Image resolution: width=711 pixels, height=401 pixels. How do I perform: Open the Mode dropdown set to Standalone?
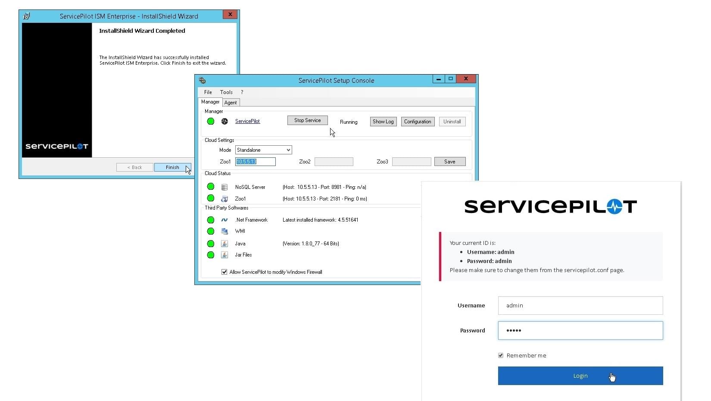(264, 150)
